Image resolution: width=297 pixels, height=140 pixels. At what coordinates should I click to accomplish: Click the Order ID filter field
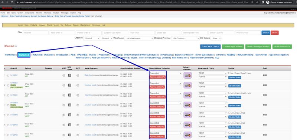pyautogui.click(x=36, y=33)
